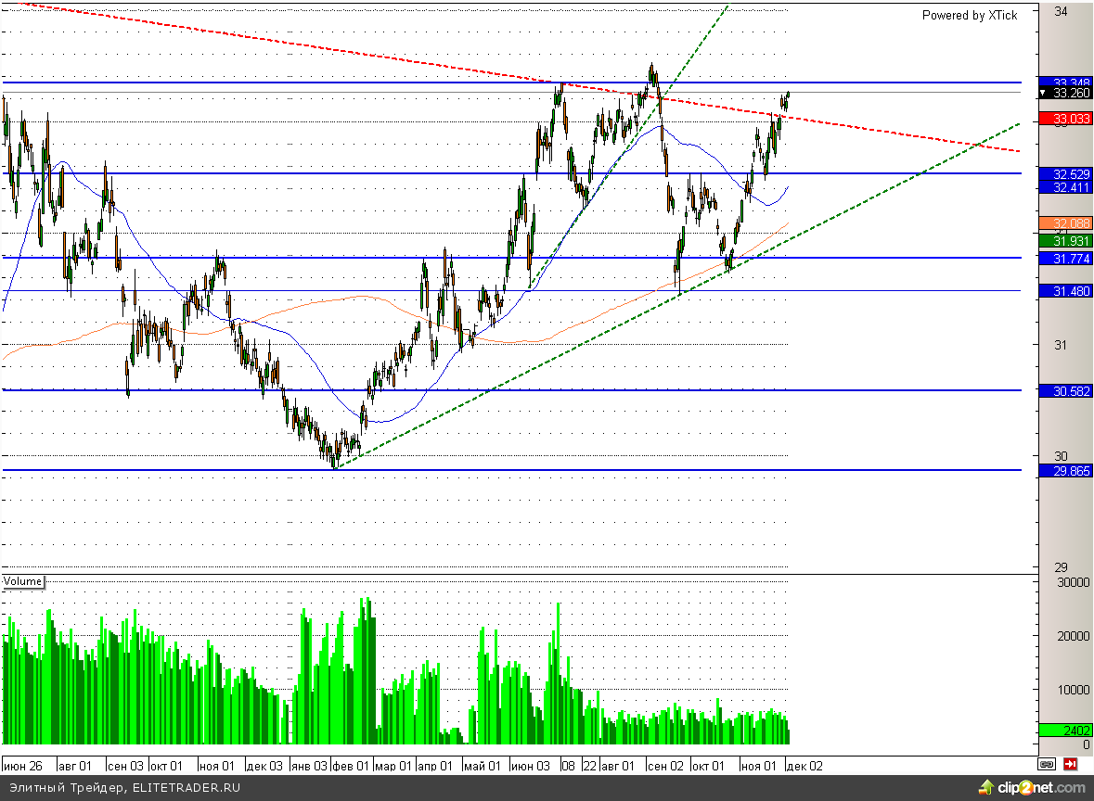This screenshot has width=1094, height=801.
Task: Select the orange 32.088 moving average label
Action: (x=1066, y=222)
